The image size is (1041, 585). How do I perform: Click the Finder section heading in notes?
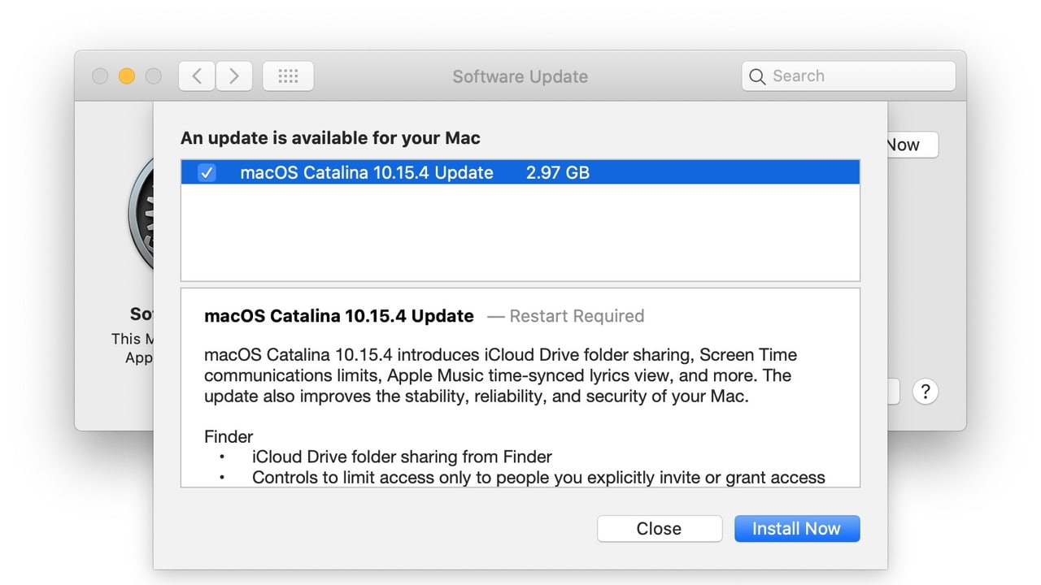[229, 436]
